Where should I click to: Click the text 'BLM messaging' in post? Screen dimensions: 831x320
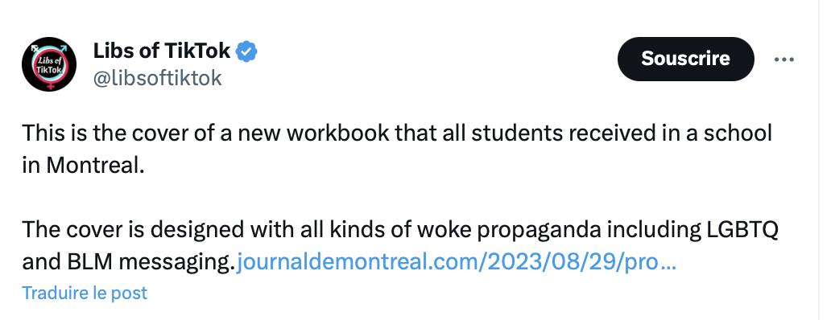pos(150,262)
